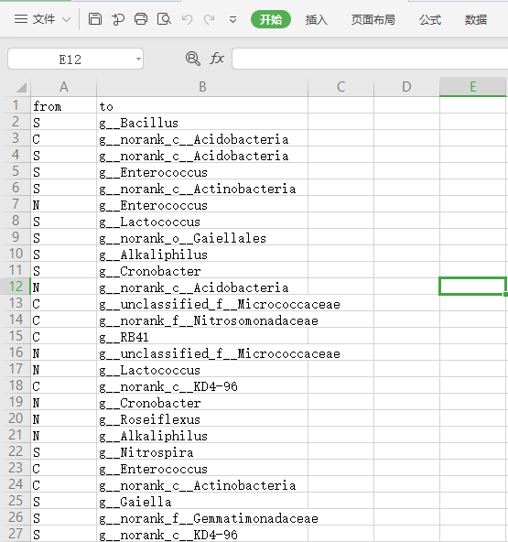Open Print Preview icon
Screen dimensions: 508x542
tap(164, 19)
